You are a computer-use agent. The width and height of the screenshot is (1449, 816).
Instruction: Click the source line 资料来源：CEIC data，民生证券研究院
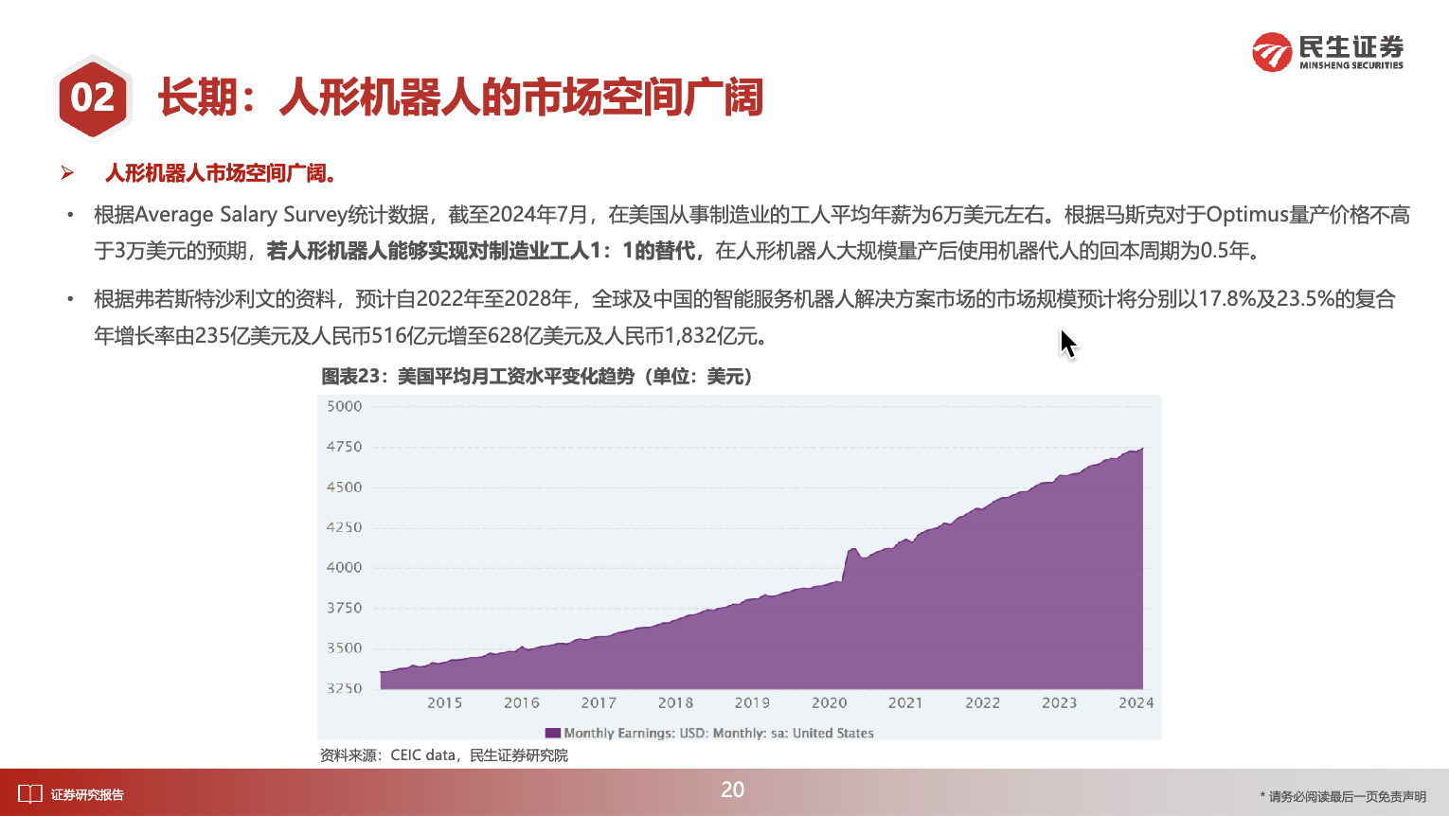[x=444, y=755]
